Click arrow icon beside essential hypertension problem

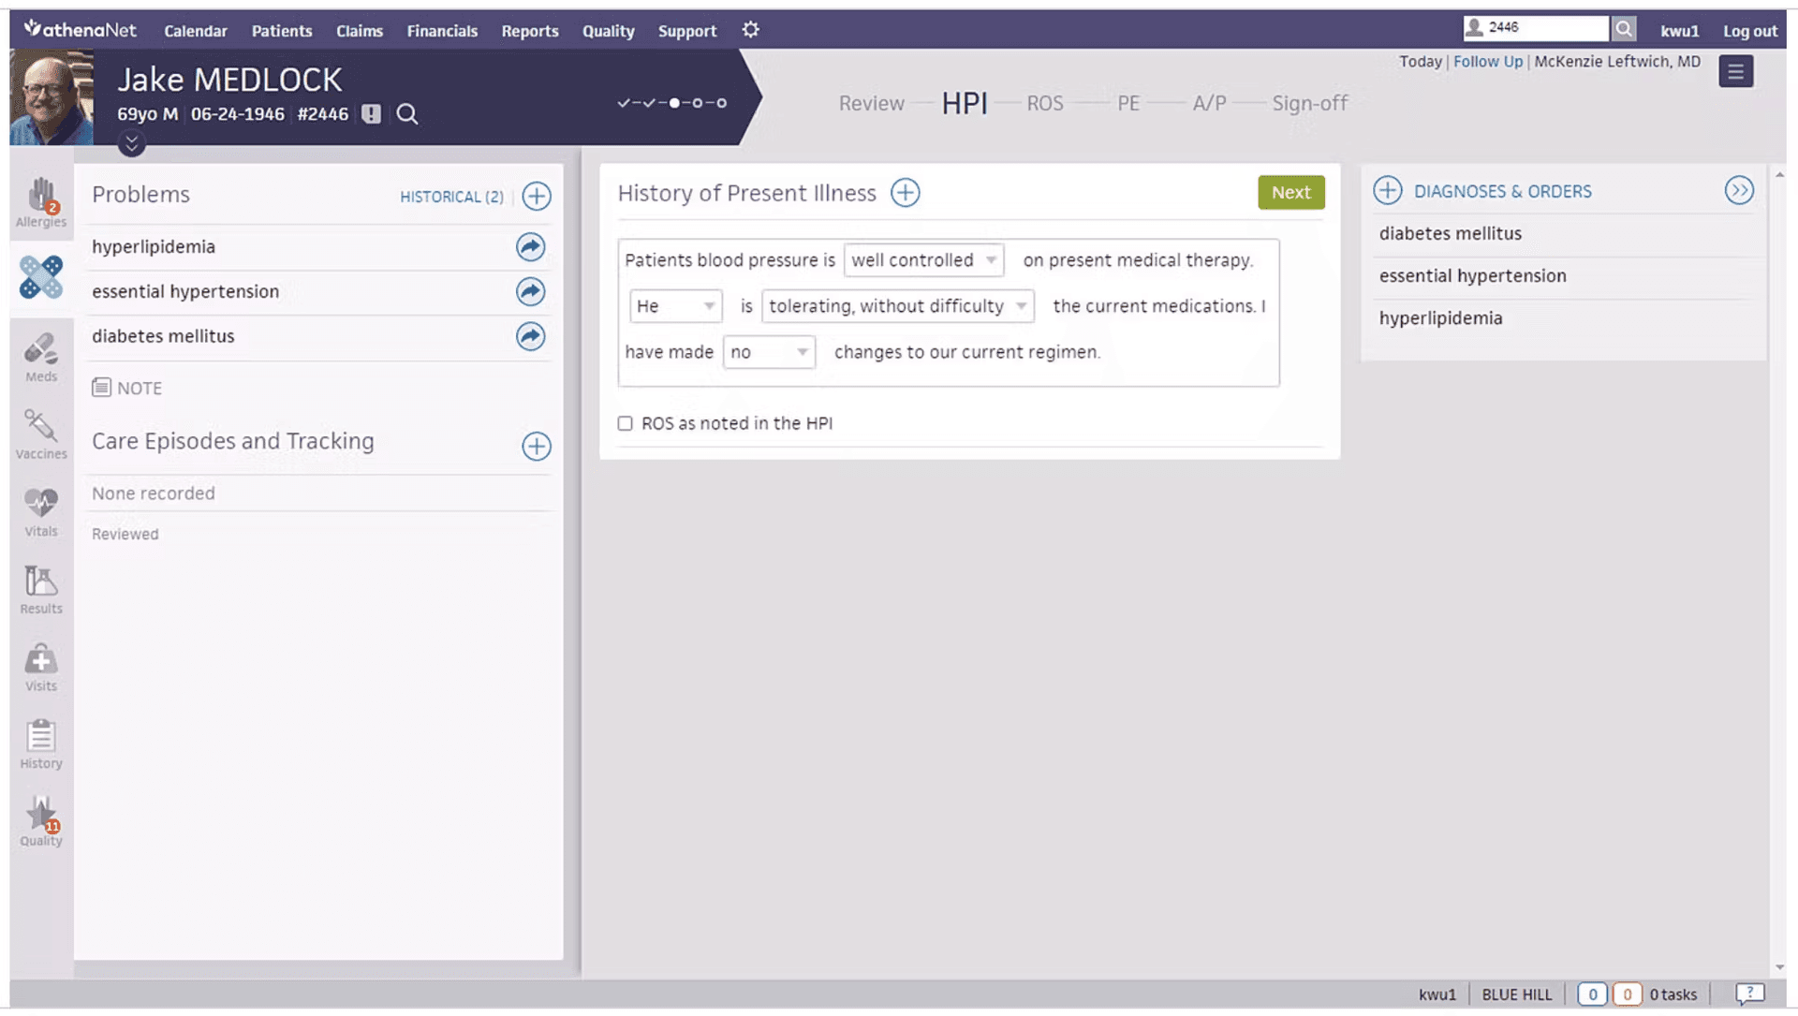pyautogui.click(x=531, y=292)
